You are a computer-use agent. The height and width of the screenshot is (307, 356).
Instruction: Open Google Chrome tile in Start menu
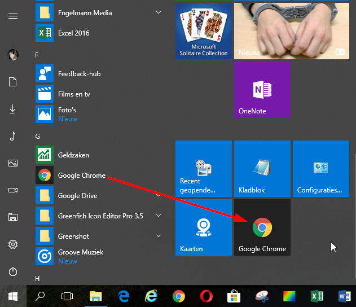coord(262,227)
